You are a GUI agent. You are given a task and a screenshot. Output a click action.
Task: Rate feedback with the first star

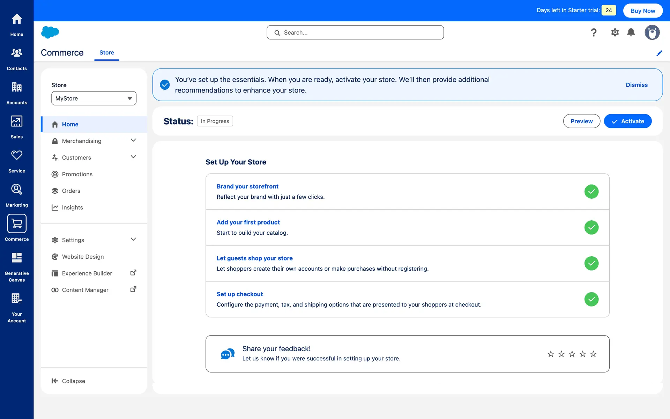click(x=551, y=354)
